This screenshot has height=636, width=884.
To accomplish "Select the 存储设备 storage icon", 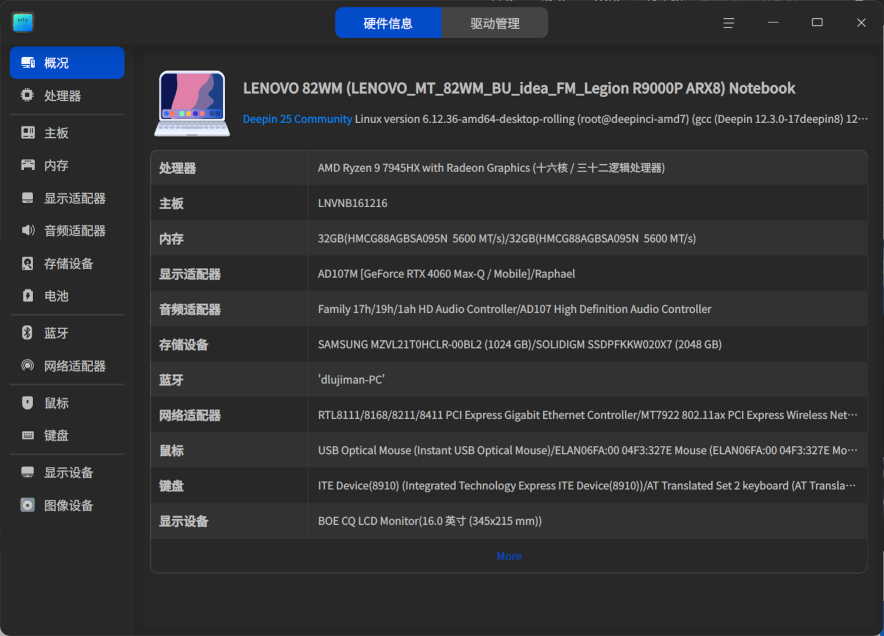I will click(28, 263).
